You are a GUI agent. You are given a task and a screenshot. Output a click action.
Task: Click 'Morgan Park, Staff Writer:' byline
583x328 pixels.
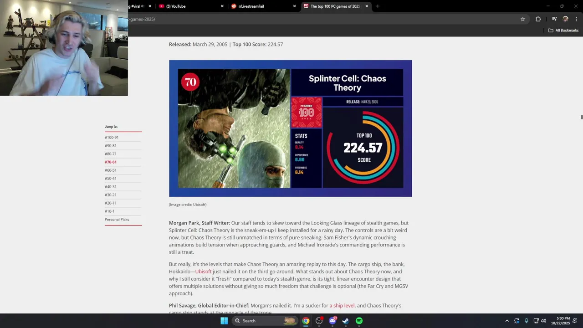pyautogui.click(x=199, y=223)
